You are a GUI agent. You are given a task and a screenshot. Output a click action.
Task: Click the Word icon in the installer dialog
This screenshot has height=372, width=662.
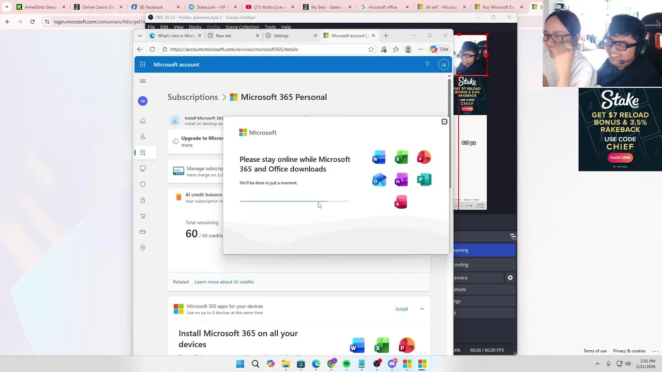click(x=379, y=157)
